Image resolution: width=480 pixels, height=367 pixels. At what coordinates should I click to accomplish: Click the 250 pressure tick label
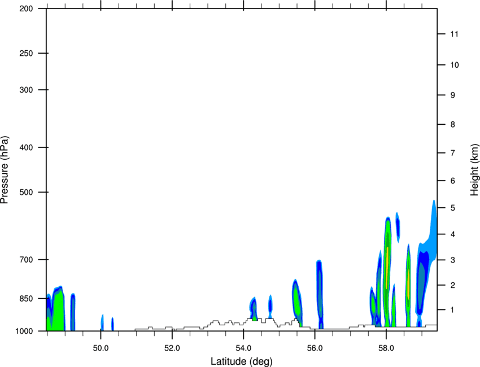(x=26, y=53)
